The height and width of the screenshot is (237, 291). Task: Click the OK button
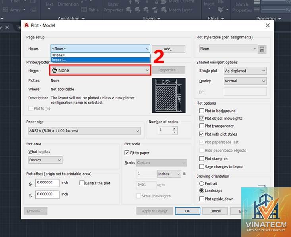coord(188,211)
